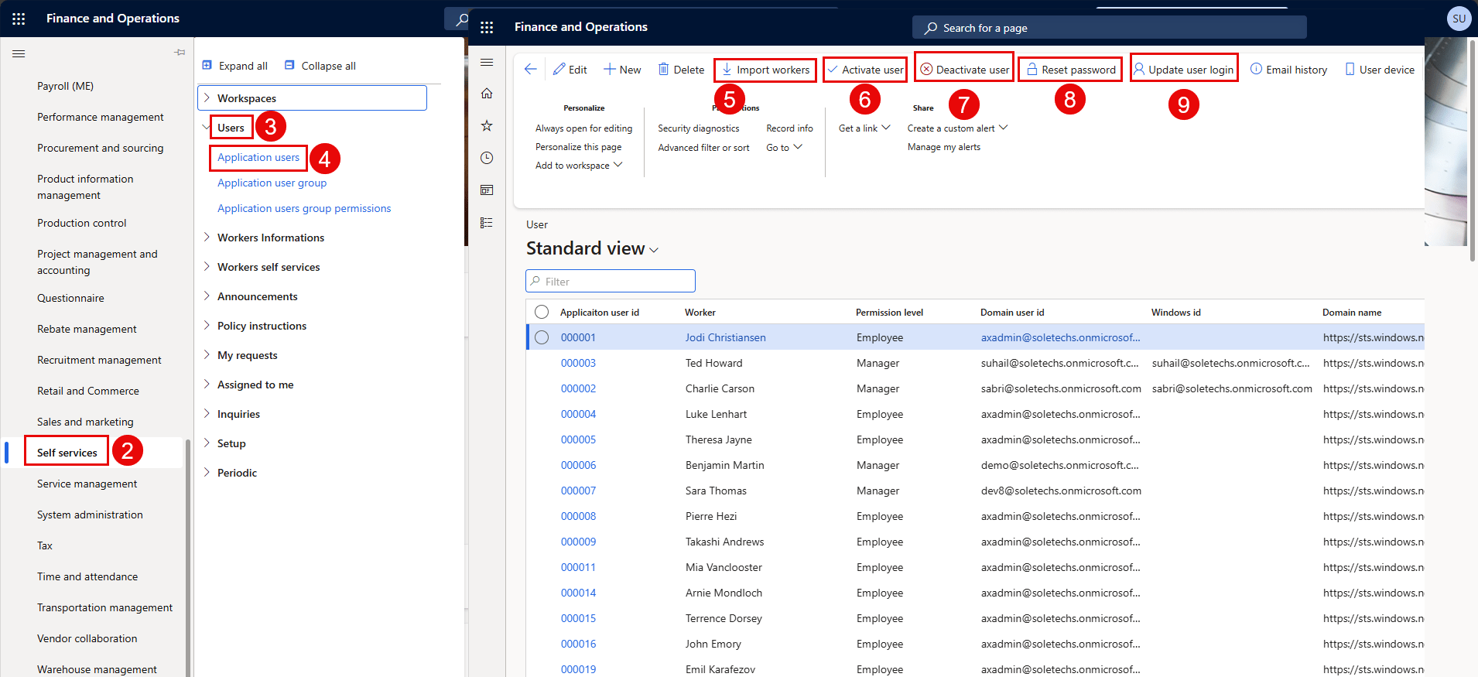Sort by the Permission level column header
The image size is (1478, 677).
[889, 312]
